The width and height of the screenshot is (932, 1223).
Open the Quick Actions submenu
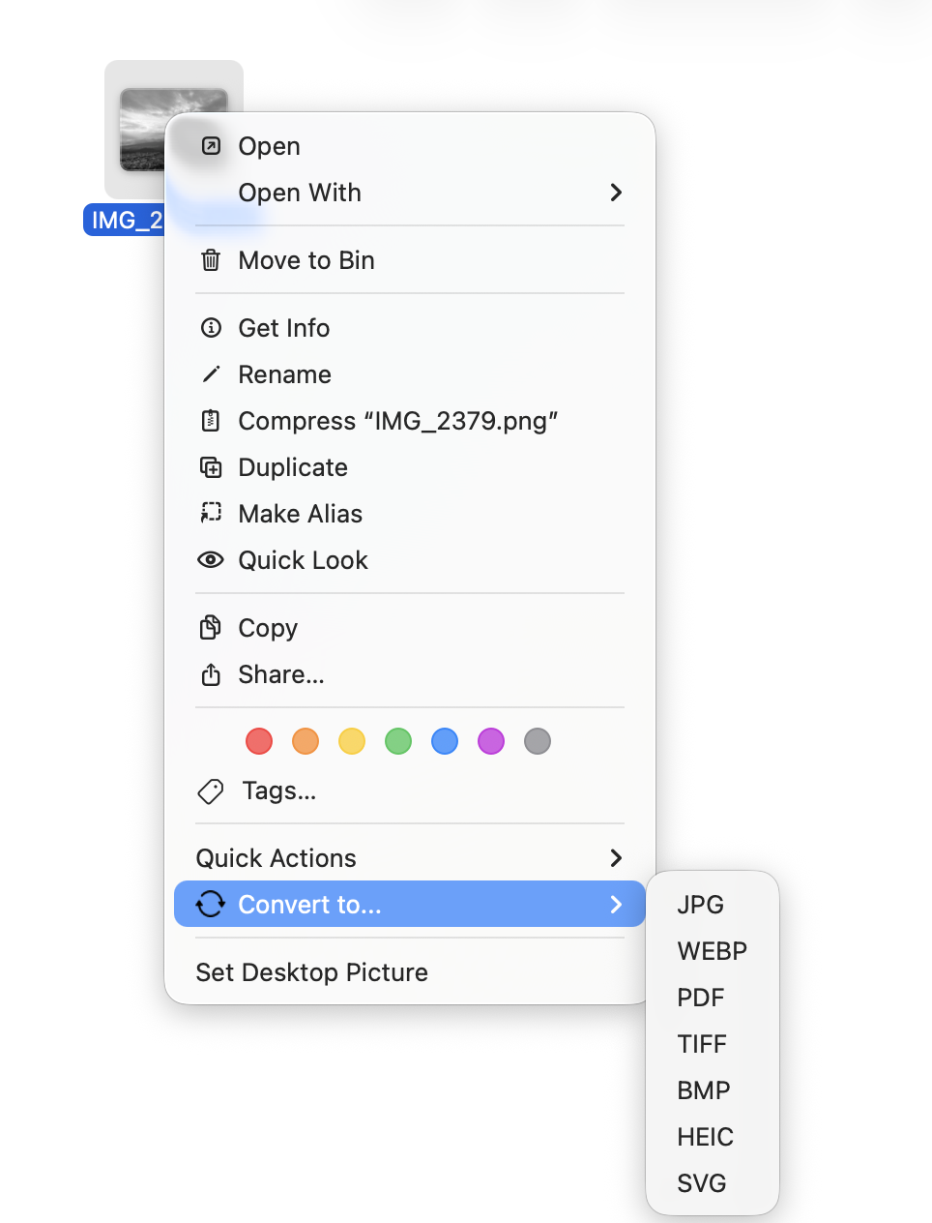point(616,858)
